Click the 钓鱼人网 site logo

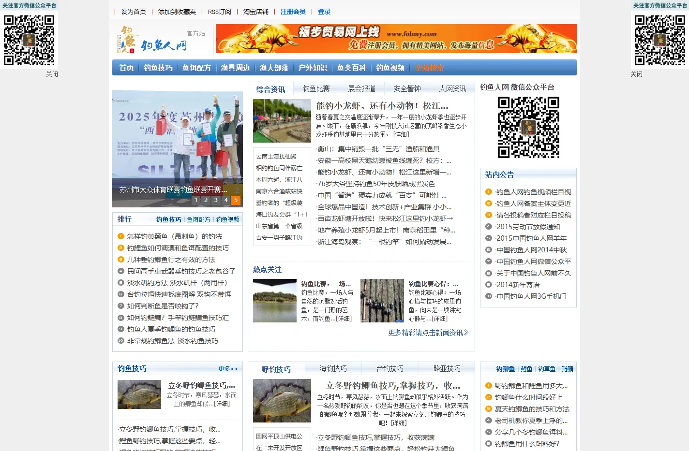point(152,39)
